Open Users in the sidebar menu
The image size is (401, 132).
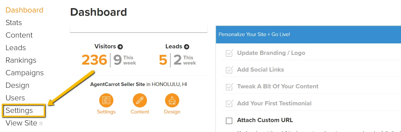[x=15, y=98]
